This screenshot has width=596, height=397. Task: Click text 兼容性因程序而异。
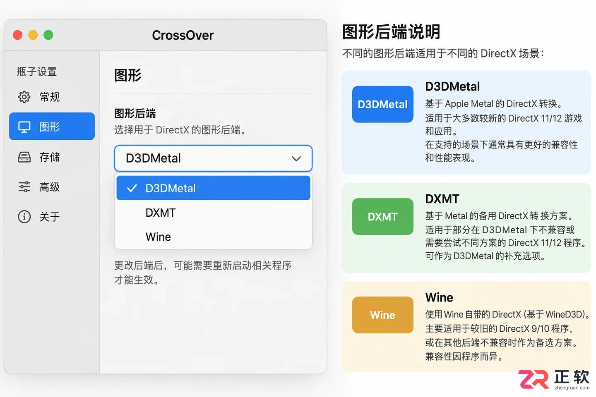tap(464, 356)
